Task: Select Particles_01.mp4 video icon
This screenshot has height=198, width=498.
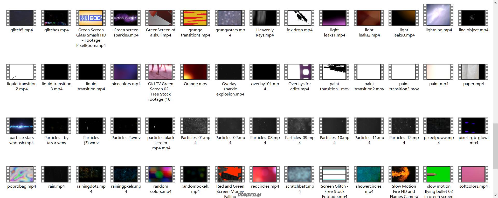Action: tap(195, 126)
